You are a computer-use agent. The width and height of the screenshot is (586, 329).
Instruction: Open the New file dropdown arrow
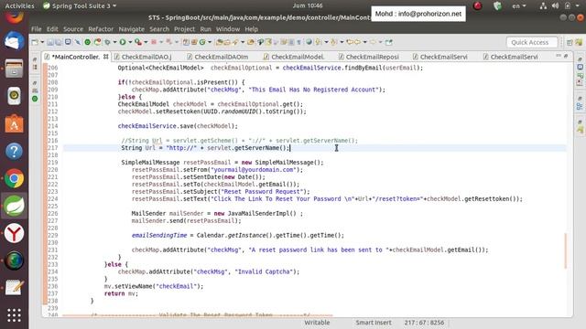[42, 42]
